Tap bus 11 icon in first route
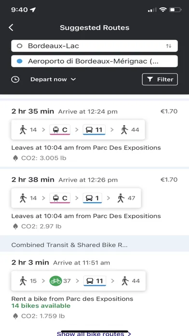189x336 pixels. point(94,130)
